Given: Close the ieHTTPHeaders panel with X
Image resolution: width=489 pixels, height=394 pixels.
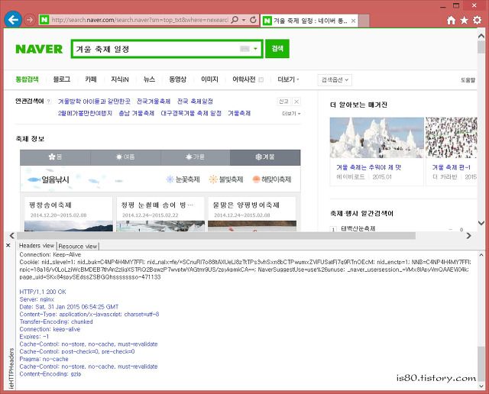Looking at the screenshot, I should [8, 245].
